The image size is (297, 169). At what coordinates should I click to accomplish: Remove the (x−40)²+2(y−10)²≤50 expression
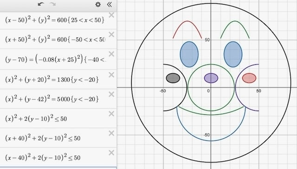tap(111, 152)
